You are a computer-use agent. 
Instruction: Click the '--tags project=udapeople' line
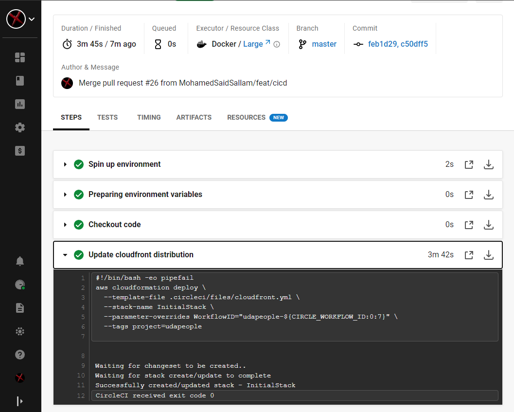pos(153,326)
